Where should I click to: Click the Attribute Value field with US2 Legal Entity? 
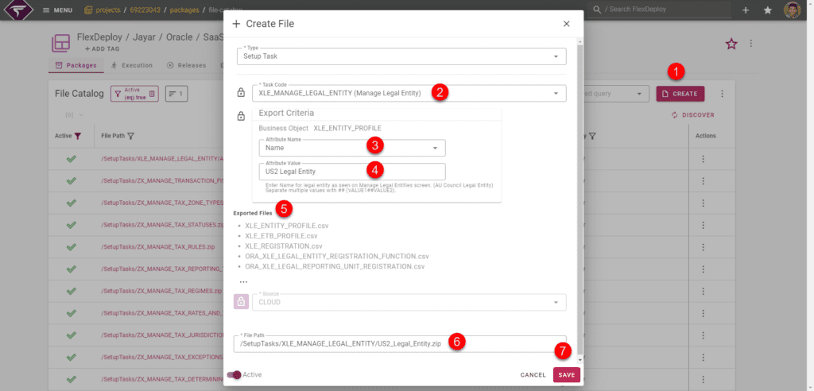point(352,172)
